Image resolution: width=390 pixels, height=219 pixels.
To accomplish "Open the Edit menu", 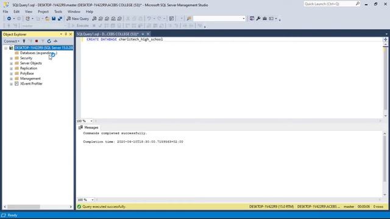I will (16, 12).
